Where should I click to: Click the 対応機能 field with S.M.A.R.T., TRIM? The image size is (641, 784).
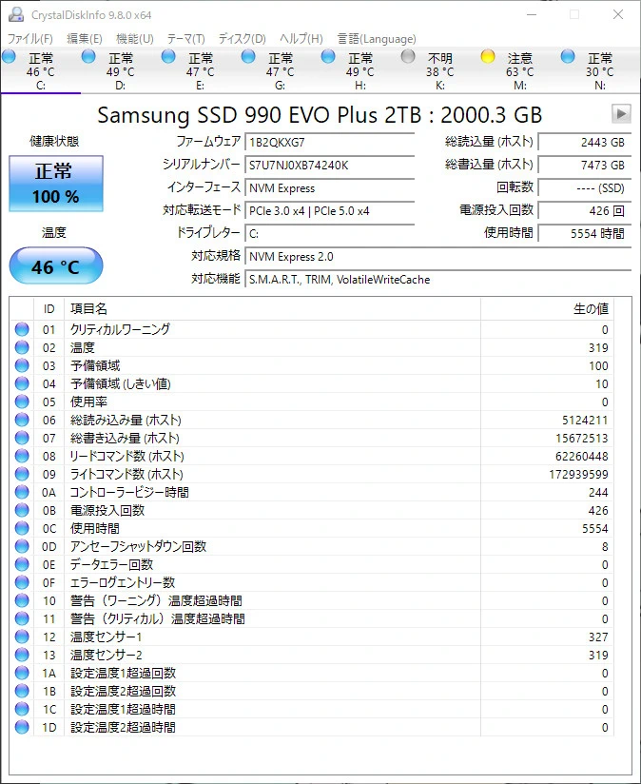pos(437,280)
